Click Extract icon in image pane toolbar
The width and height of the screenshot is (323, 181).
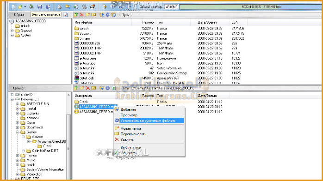102,15
